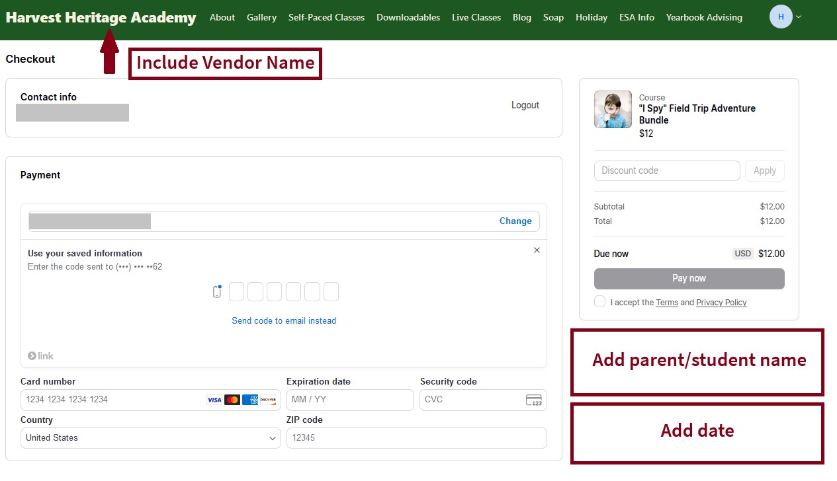Expand the account menu chevron
The height and width of the screenshot is (481, 837).
[799, 17]
